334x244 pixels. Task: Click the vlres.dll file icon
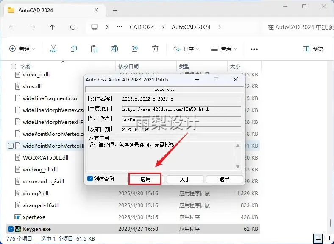18,86
